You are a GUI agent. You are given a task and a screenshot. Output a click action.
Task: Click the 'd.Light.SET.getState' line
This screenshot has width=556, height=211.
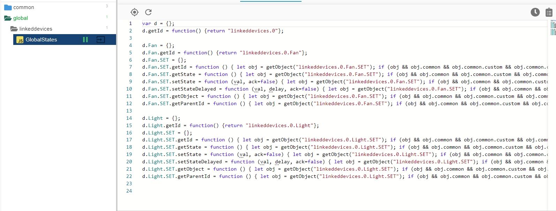point(345,147)
